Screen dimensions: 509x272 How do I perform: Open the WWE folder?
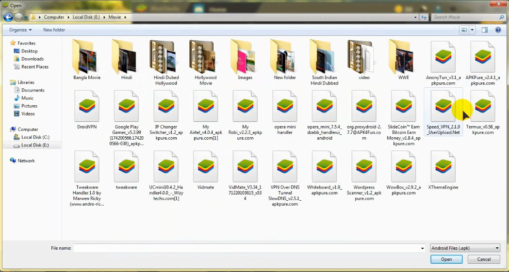404,59
